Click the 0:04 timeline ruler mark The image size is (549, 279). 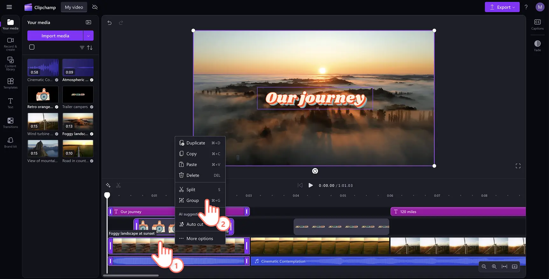(296, 195)
